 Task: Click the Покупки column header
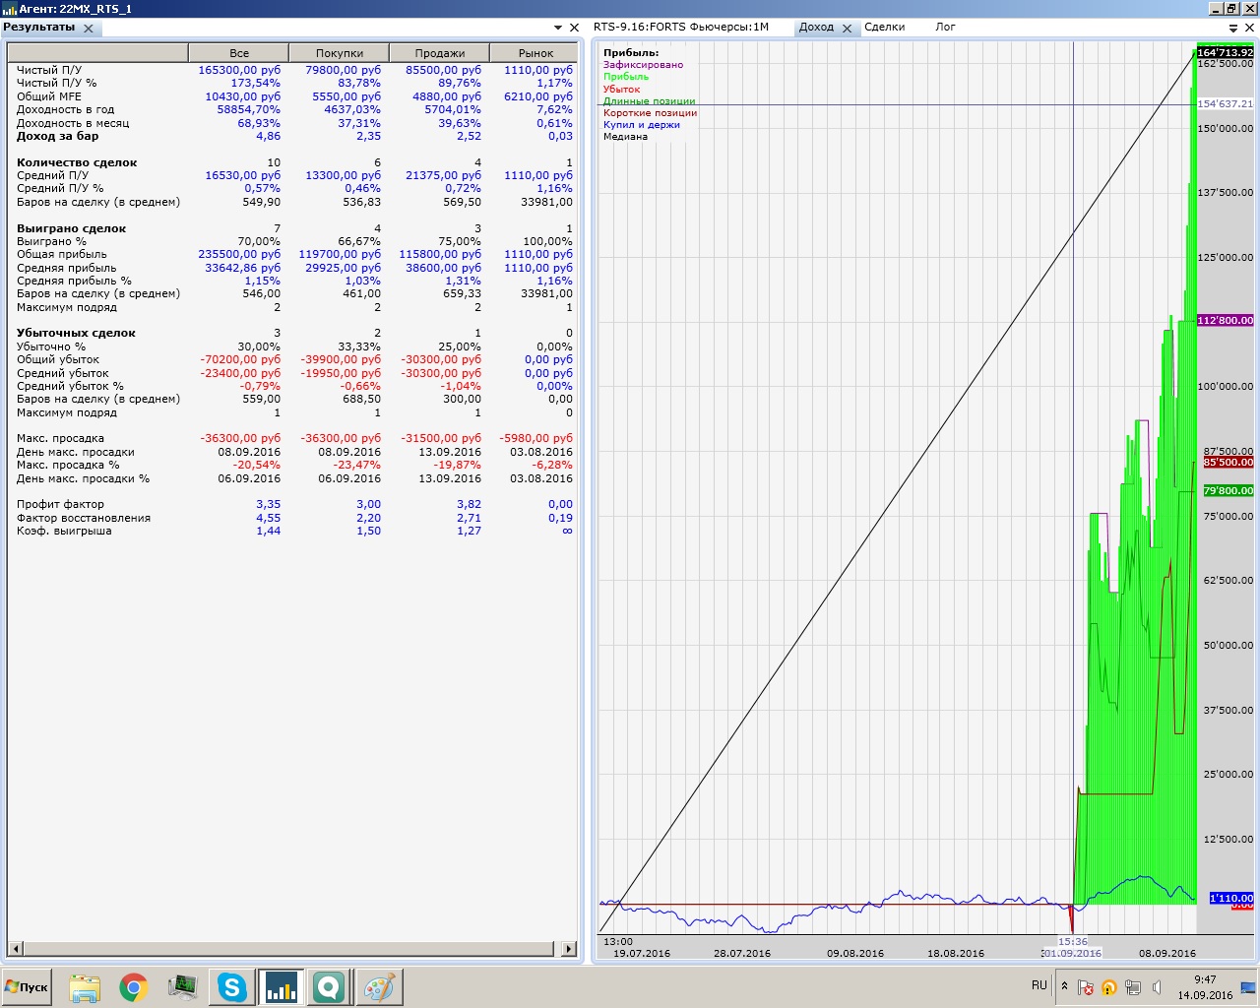(340, 53)
